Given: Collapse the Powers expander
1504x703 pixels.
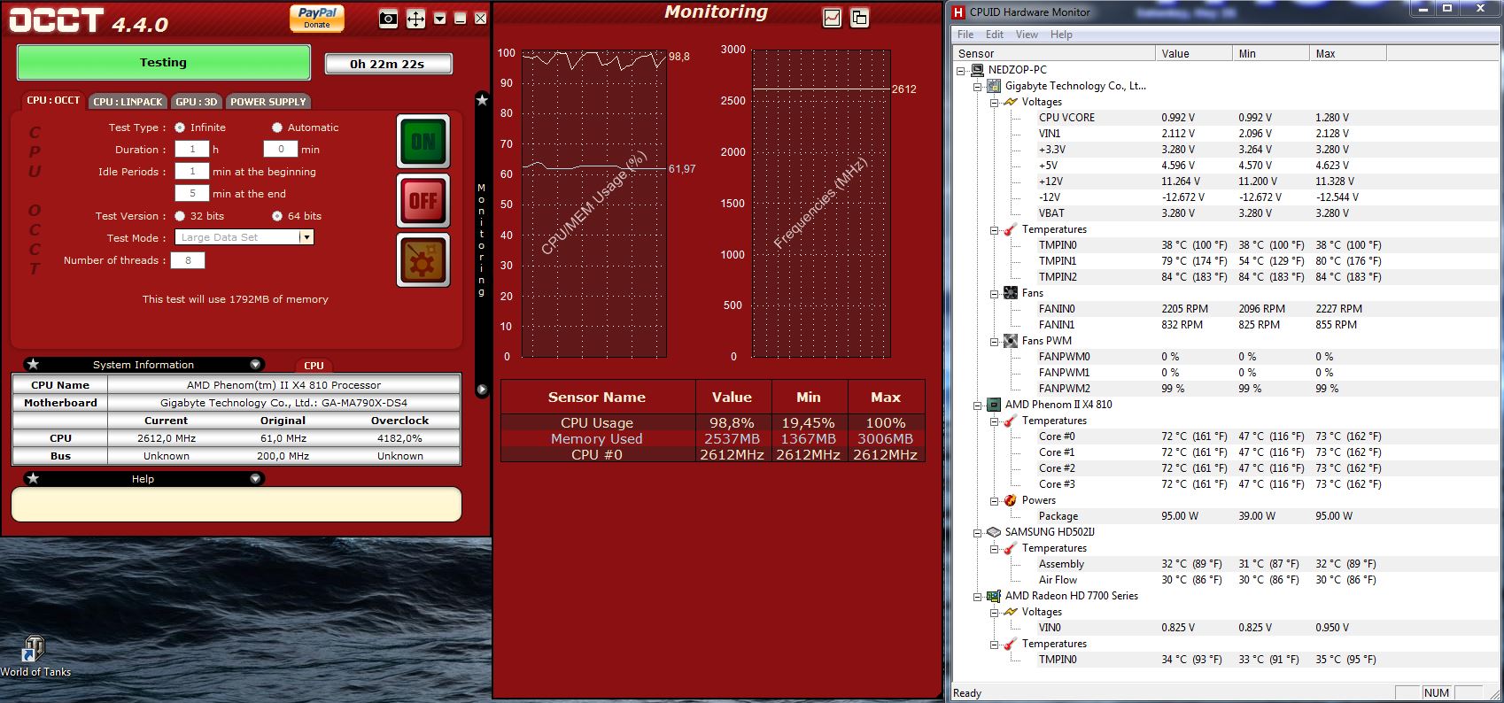Looking at the screenshot, I should tap(995, 500).
